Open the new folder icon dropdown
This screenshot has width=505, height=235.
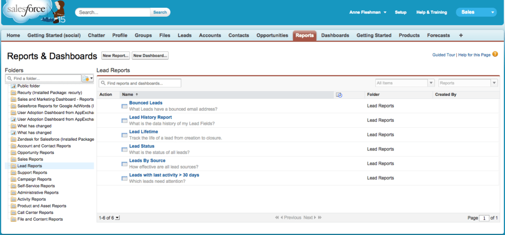coord(88,78)
